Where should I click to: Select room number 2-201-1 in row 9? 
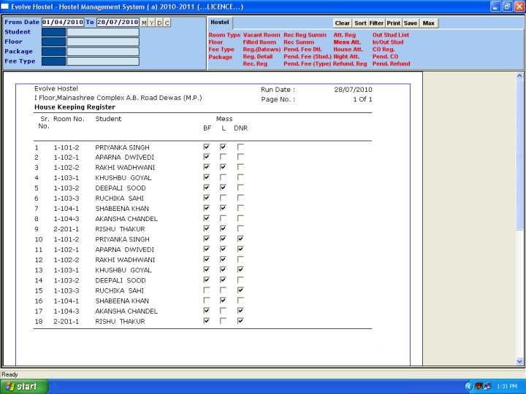pos(66,229)
